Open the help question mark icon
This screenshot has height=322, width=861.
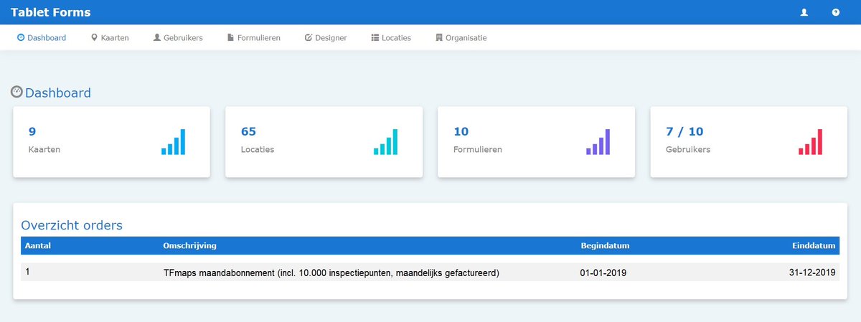836,12
